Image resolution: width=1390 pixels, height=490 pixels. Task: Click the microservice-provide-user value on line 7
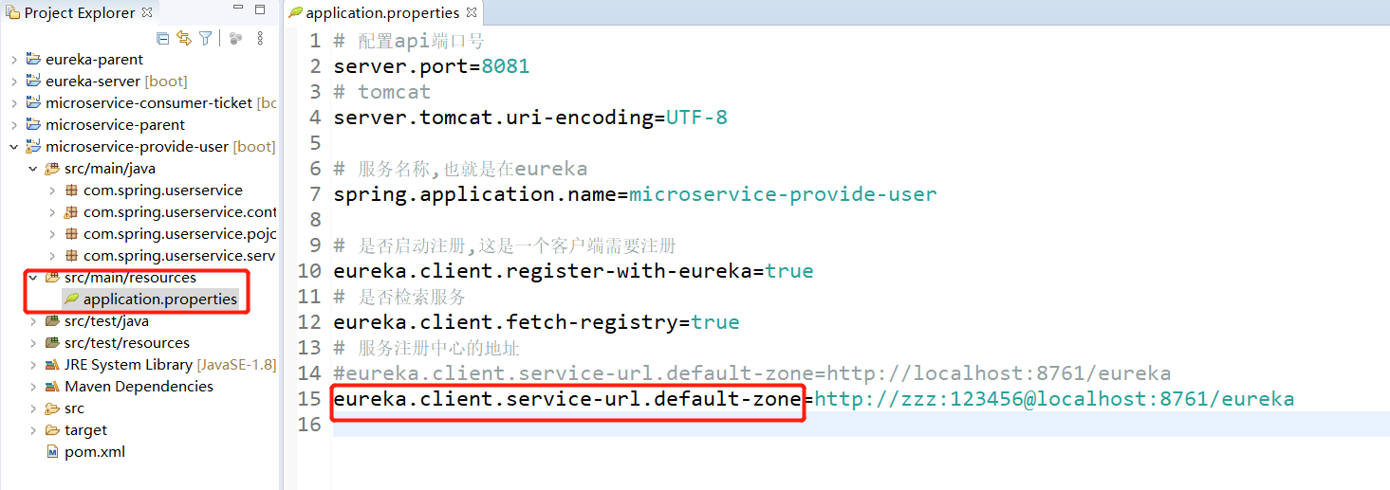[x=783, y=194]
